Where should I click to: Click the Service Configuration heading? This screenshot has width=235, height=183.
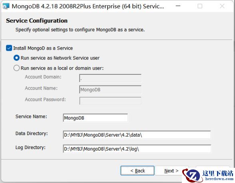pos(37,21)
